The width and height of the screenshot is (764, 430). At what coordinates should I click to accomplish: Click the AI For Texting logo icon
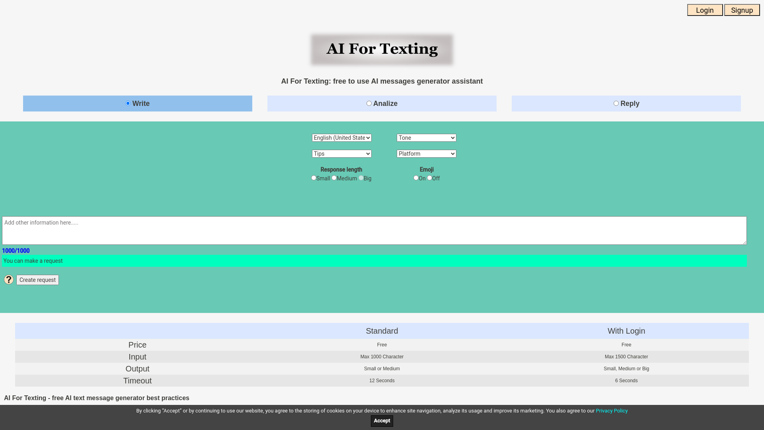[x=382, y=48]
